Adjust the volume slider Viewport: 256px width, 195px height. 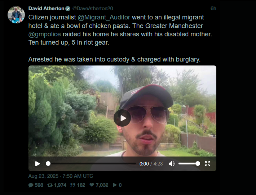tap(189, 164)
